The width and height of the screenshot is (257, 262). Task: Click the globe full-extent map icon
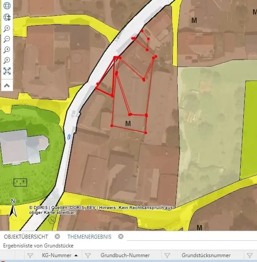tap(7, 6)
